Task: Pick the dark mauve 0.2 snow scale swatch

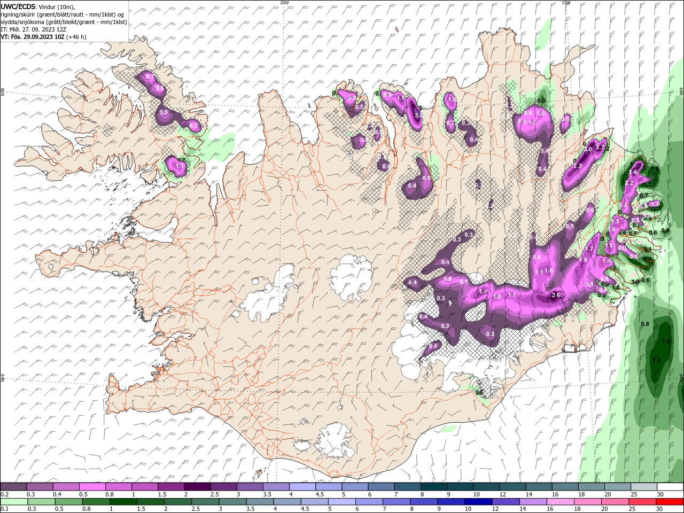Action: pos(13,487)
